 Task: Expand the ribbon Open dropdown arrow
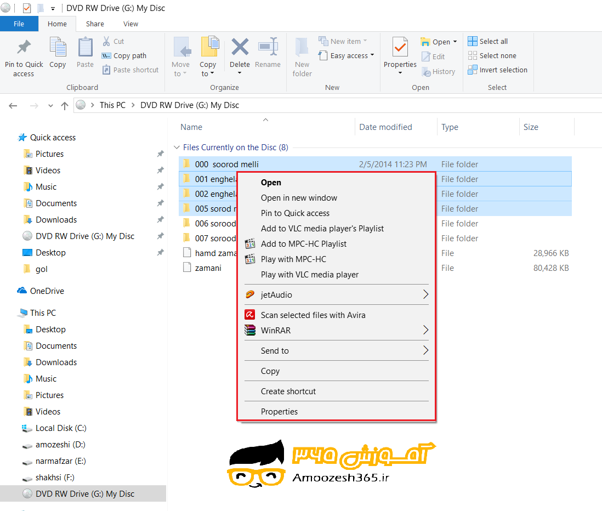pos(455,42)
